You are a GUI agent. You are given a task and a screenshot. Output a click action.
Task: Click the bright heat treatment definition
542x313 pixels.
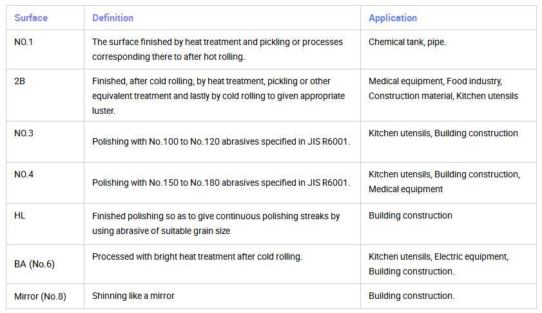222,264
